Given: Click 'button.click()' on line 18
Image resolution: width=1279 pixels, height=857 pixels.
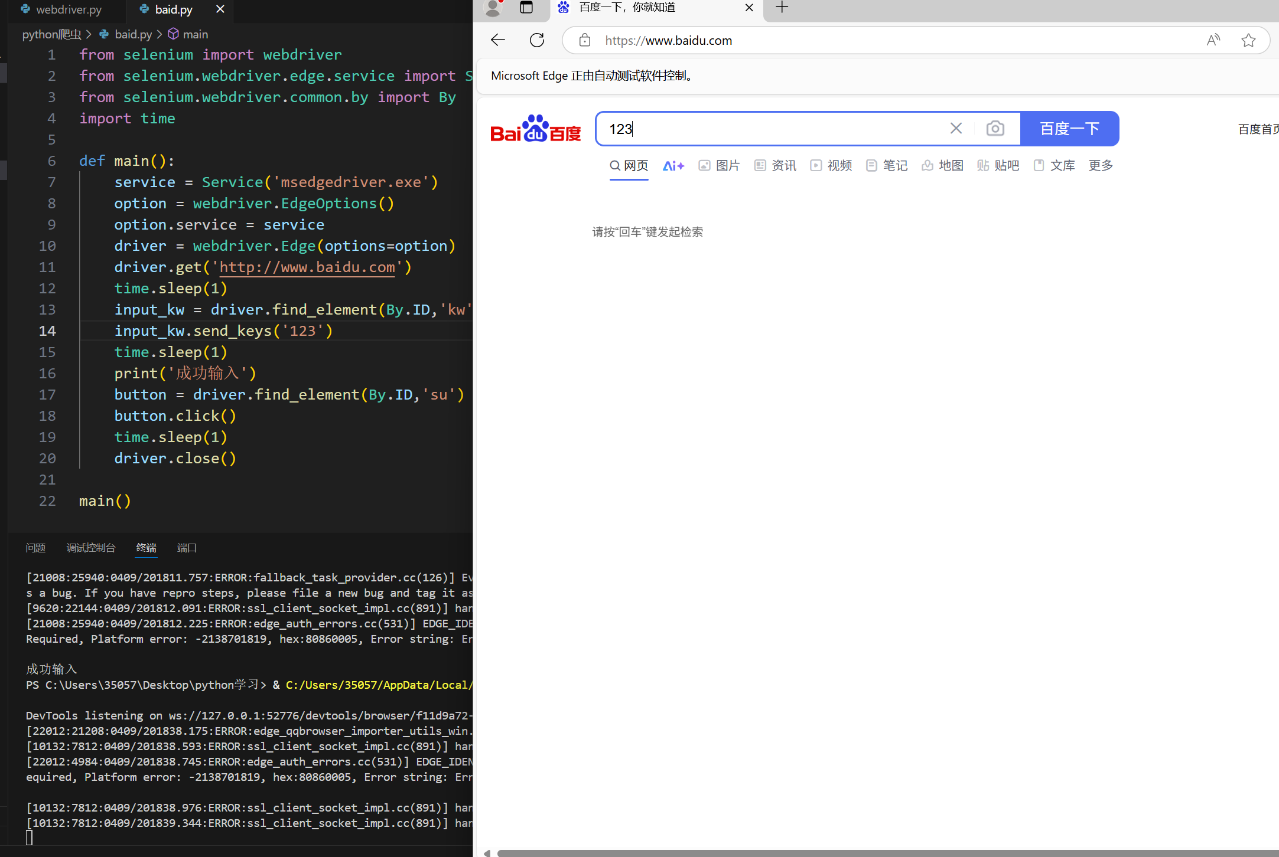Looking at the screenshot, I should (x=175, y=416).
